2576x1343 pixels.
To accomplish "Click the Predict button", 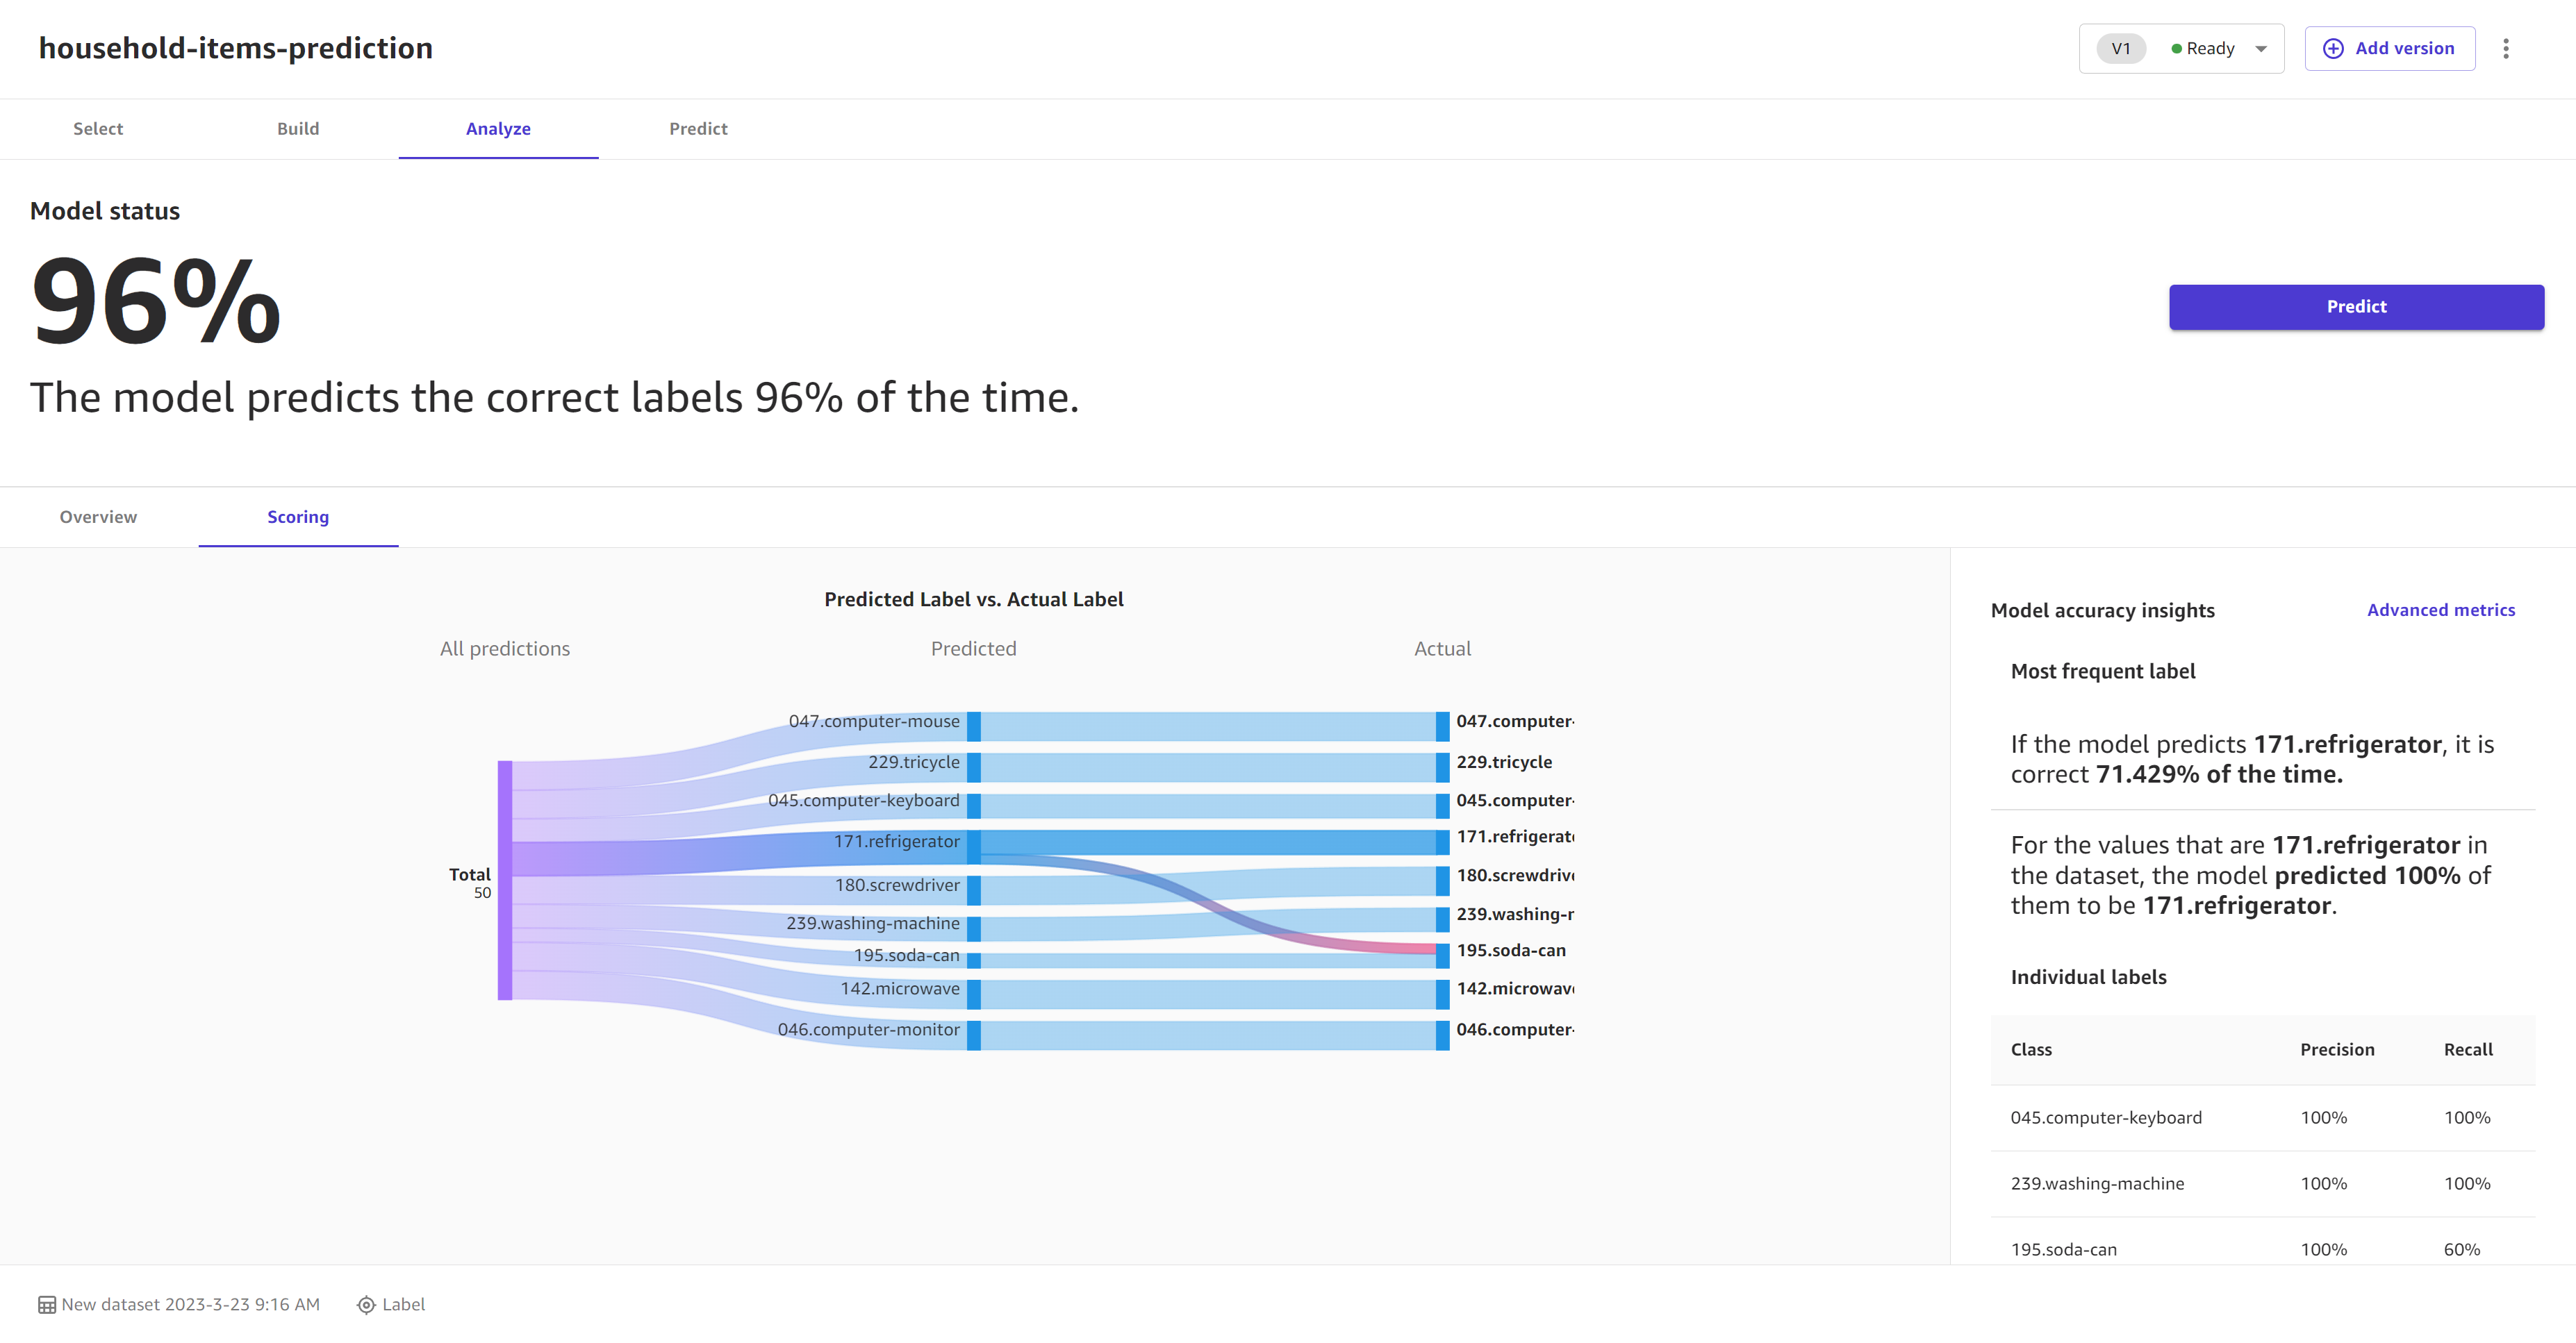I will tap(2354, 306).
